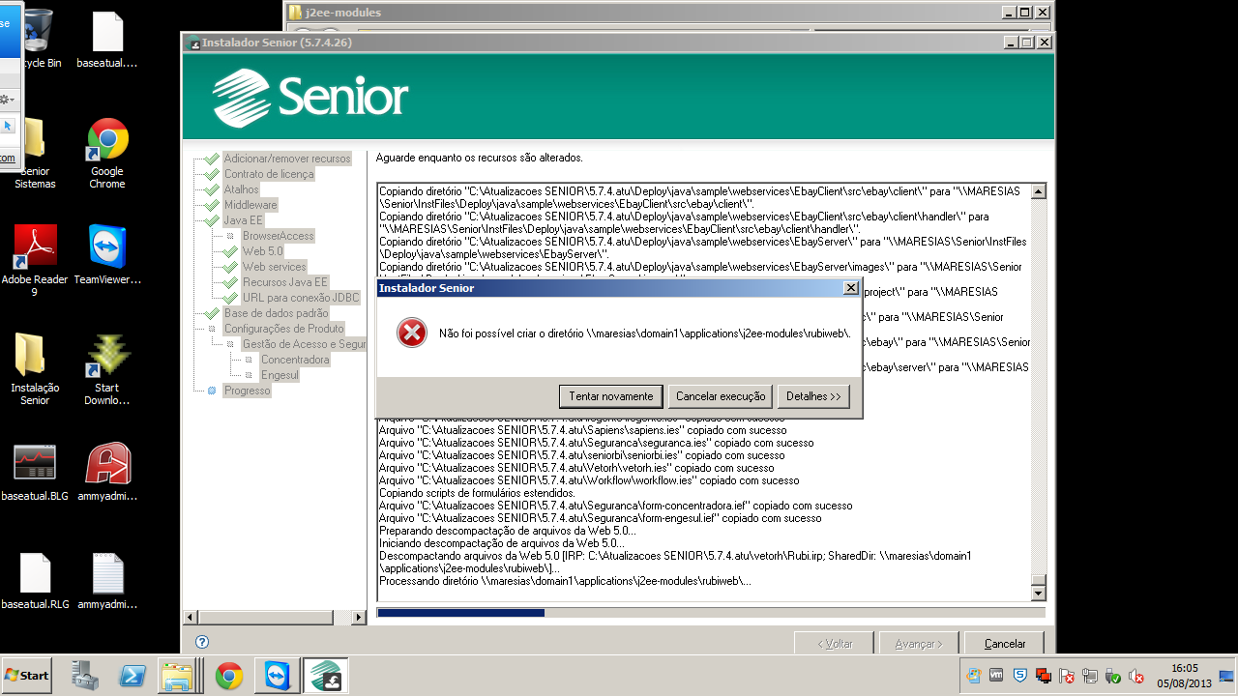Click Tentar novamente button

tap(610, 396)
